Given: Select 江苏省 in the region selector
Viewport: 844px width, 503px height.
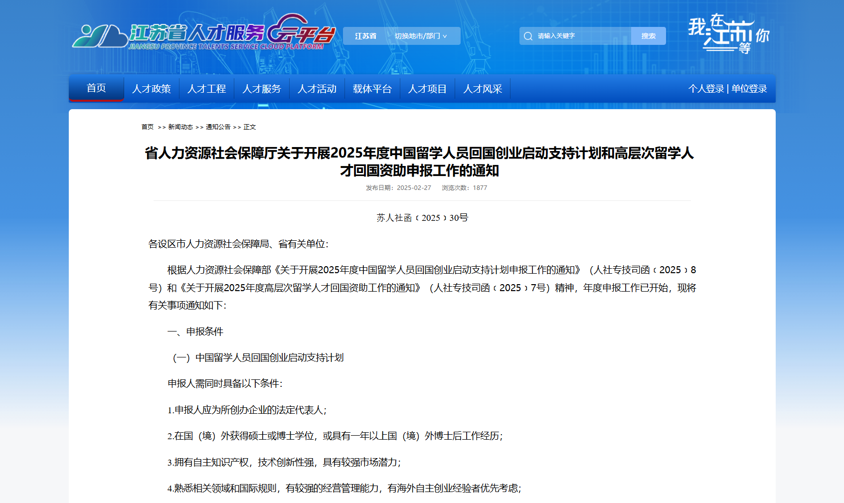Looking at the screenshot, I should click(x=365, y=35).
